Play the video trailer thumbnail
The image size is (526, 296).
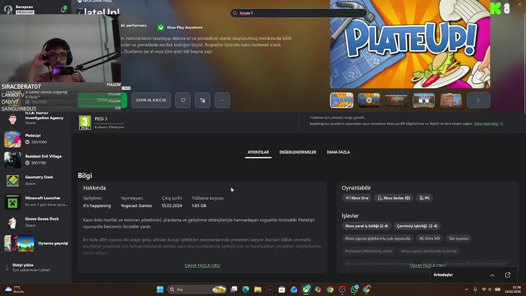click(x=369, y=100)
